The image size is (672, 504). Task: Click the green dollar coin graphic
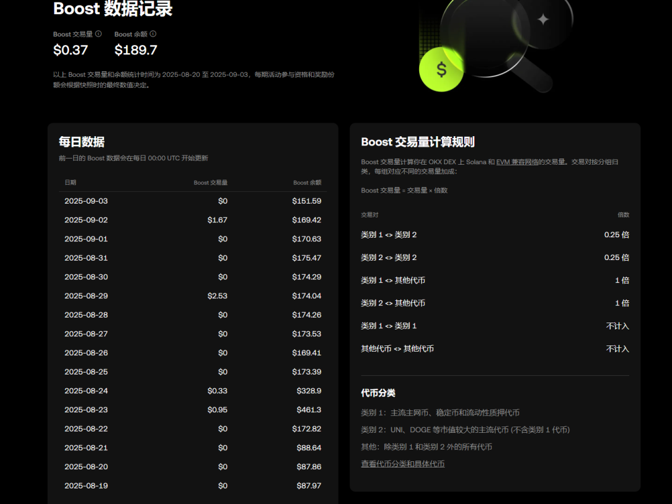coord(442,70)
